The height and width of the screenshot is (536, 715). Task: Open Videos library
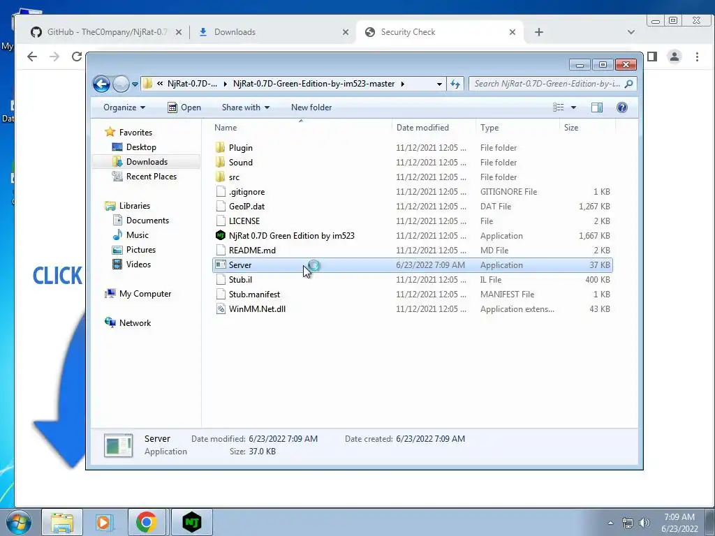[x=138, y=265]
